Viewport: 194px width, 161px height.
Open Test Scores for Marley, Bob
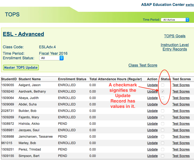click(181, 143)
